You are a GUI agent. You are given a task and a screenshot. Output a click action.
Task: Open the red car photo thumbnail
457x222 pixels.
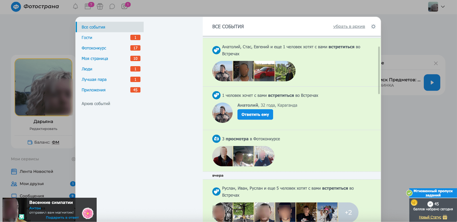[264, 71]
